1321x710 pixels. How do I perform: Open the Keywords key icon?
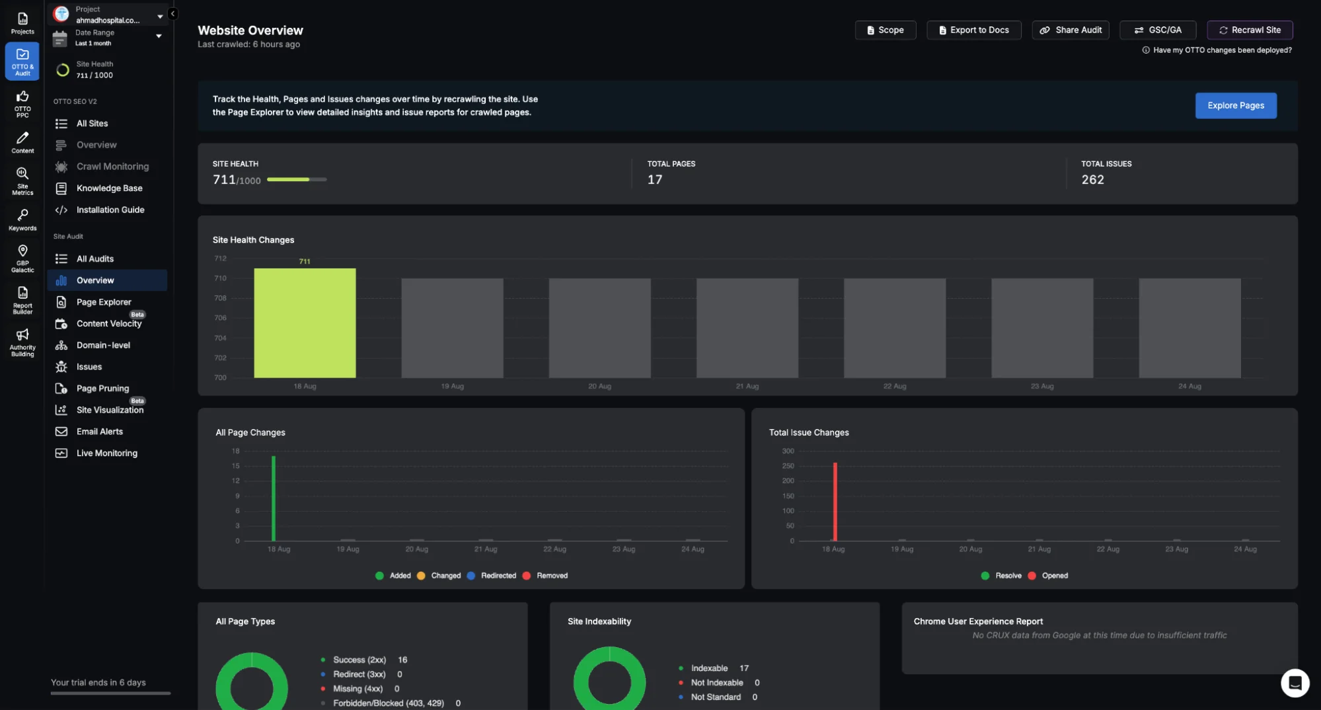point(22,219)
